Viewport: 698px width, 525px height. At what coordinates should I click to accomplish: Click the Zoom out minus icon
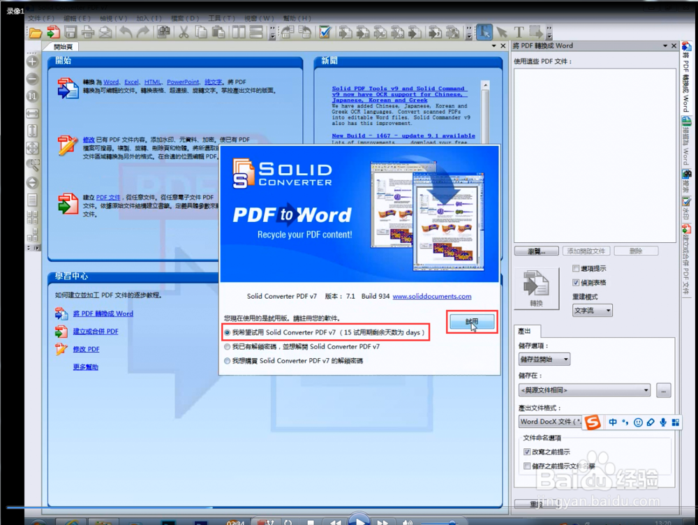pos(33,80)
